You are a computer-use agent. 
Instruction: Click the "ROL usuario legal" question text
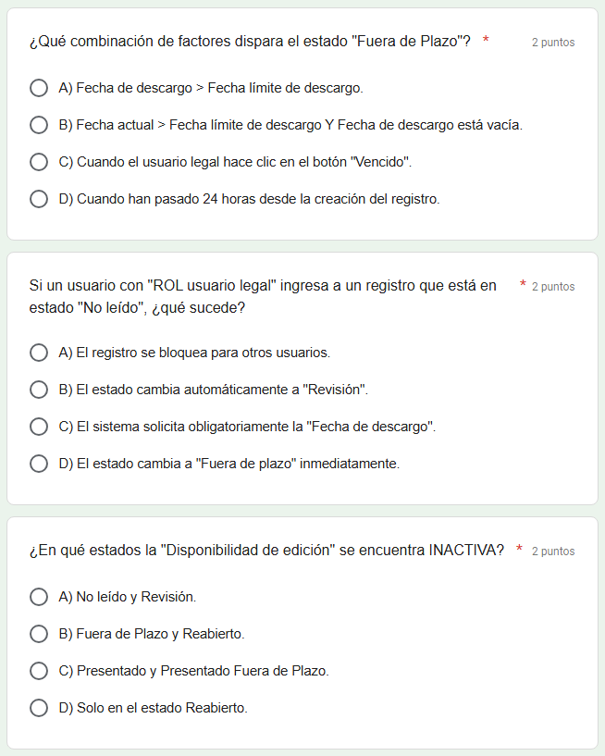263,296
